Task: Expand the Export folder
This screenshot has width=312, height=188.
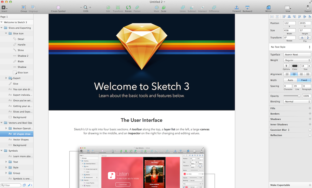Action: coord(6,78)
